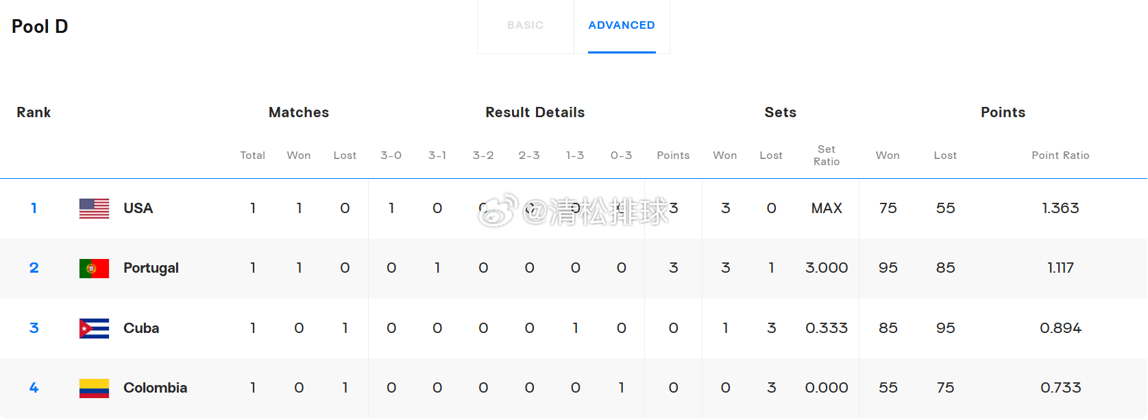Click the Pool D heading
Image resolution: width=1148 pixels, height=420 pixels.
[40, 27]
